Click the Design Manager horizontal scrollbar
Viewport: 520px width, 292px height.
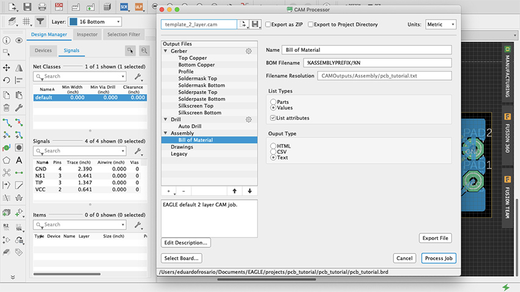pyautogui.click(x=67, y=274)
